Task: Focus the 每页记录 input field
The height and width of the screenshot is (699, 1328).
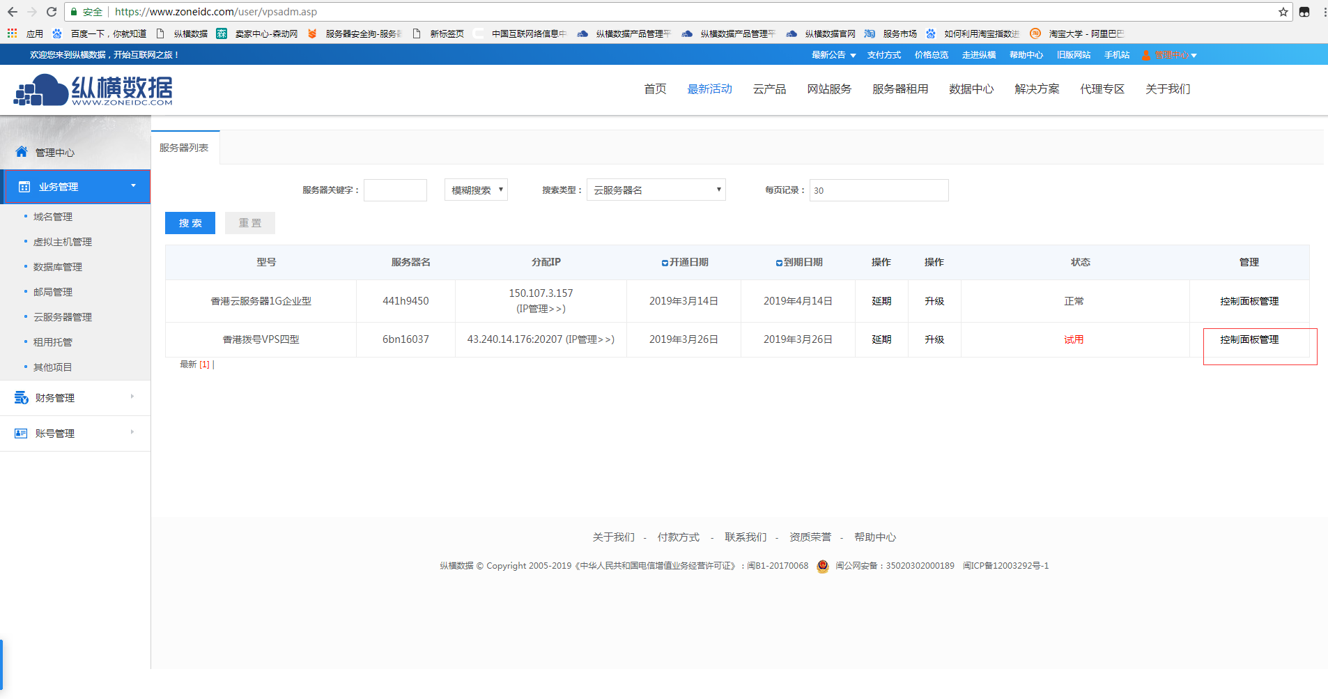Action: click(x=879, y=190)
